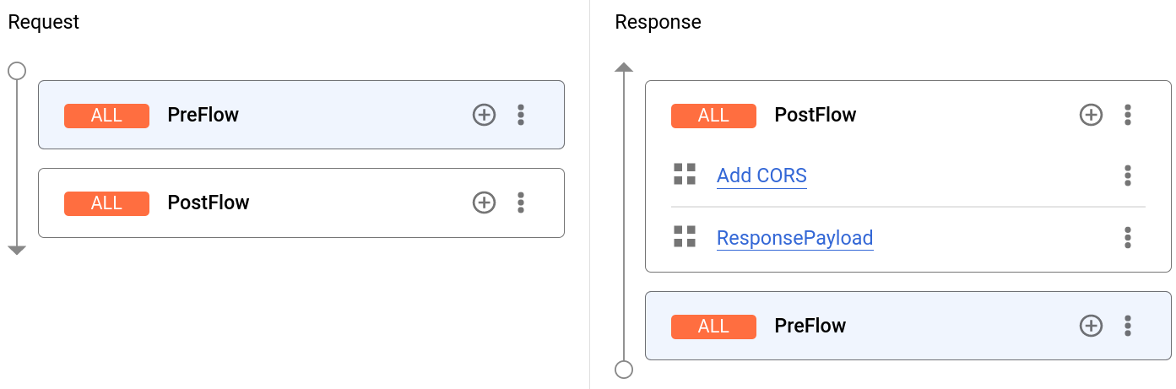Screen dimensions: 1176x389
Task: Open the ResponsePayload step options menu
Action: pyautogui.click(x=1128, y=238)
